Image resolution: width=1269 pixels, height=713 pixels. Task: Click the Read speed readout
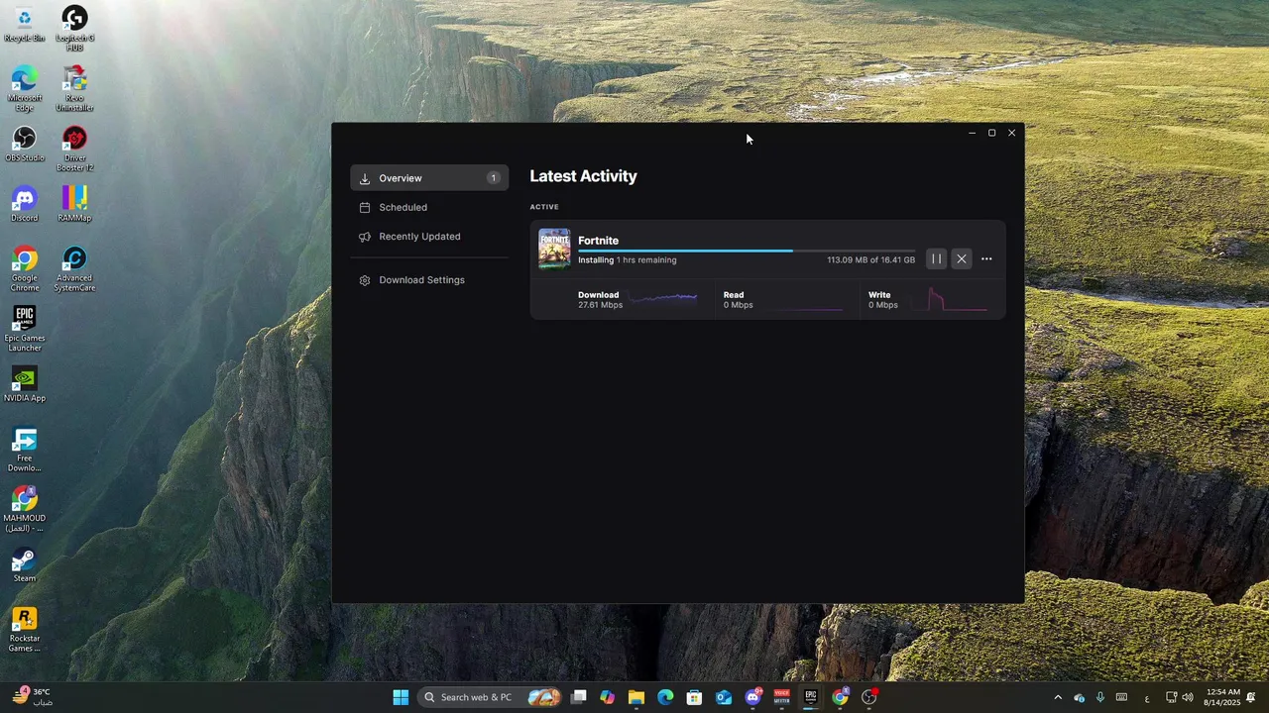(x=738, y=300)
